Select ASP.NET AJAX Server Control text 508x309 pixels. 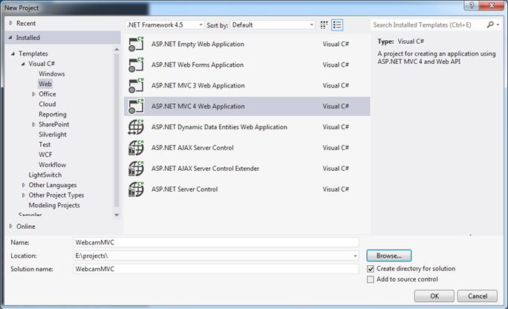pos(192,148)
